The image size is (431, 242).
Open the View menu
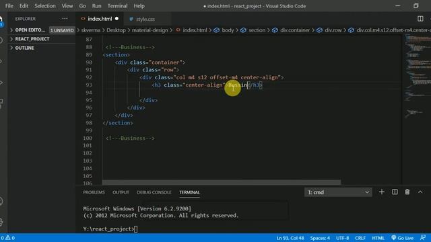pos(67,6)
